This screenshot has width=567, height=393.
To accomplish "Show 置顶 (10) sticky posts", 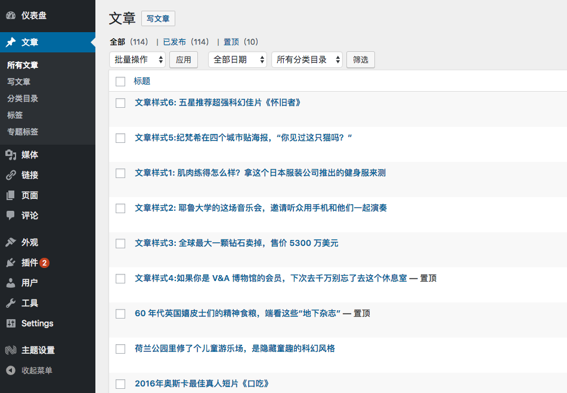I will (241, 42).
